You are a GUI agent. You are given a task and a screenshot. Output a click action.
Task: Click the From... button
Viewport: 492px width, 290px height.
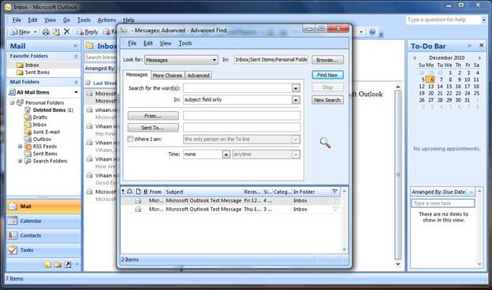[153, 116]
